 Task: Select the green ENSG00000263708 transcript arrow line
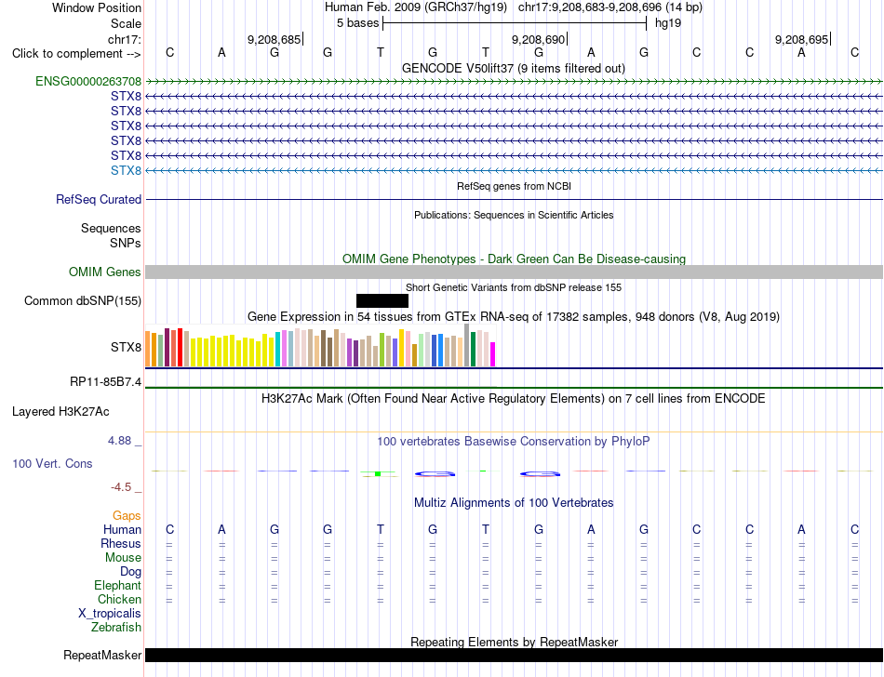click(x=514, y=82)
